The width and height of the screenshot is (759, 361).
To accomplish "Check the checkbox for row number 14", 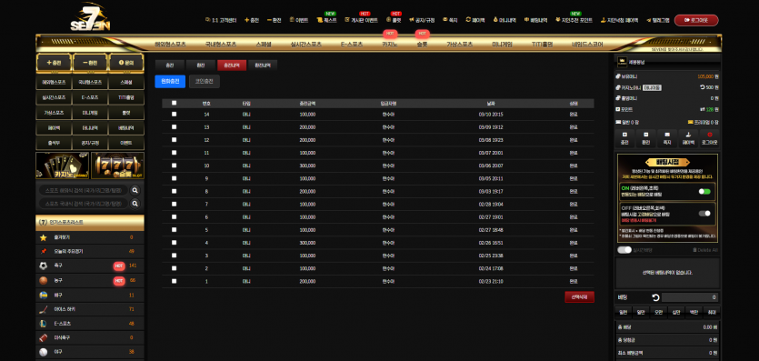I will point(175,115).
